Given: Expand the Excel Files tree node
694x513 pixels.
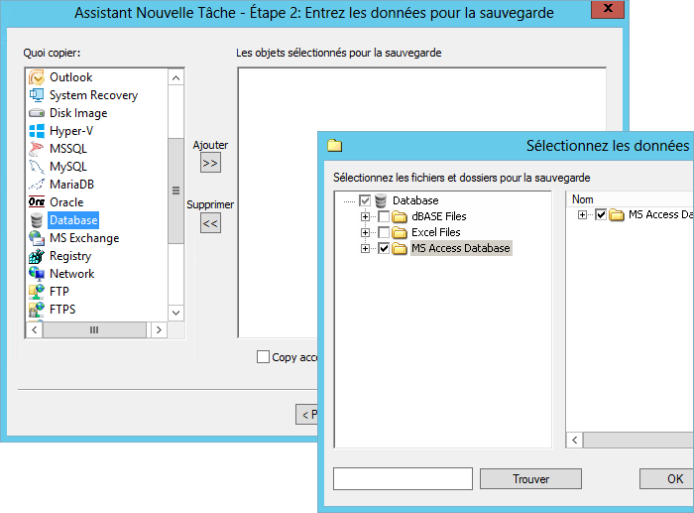Looking at the screenshot, I should (365, 232).
